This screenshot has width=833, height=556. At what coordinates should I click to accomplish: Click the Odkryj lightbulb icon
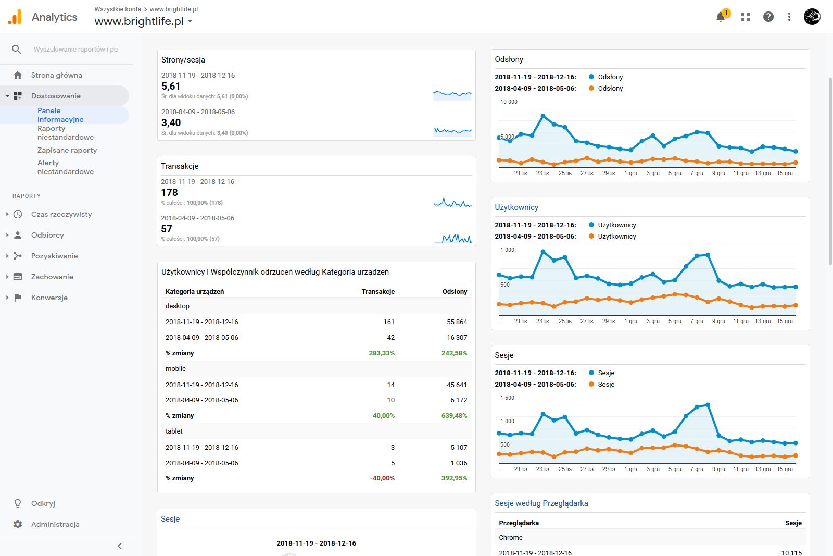point(18,503)
